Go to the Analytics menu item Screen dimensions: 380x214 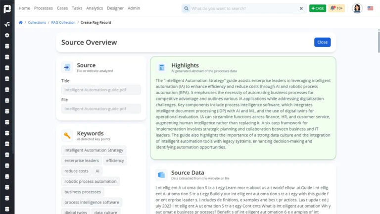[95, 8]
